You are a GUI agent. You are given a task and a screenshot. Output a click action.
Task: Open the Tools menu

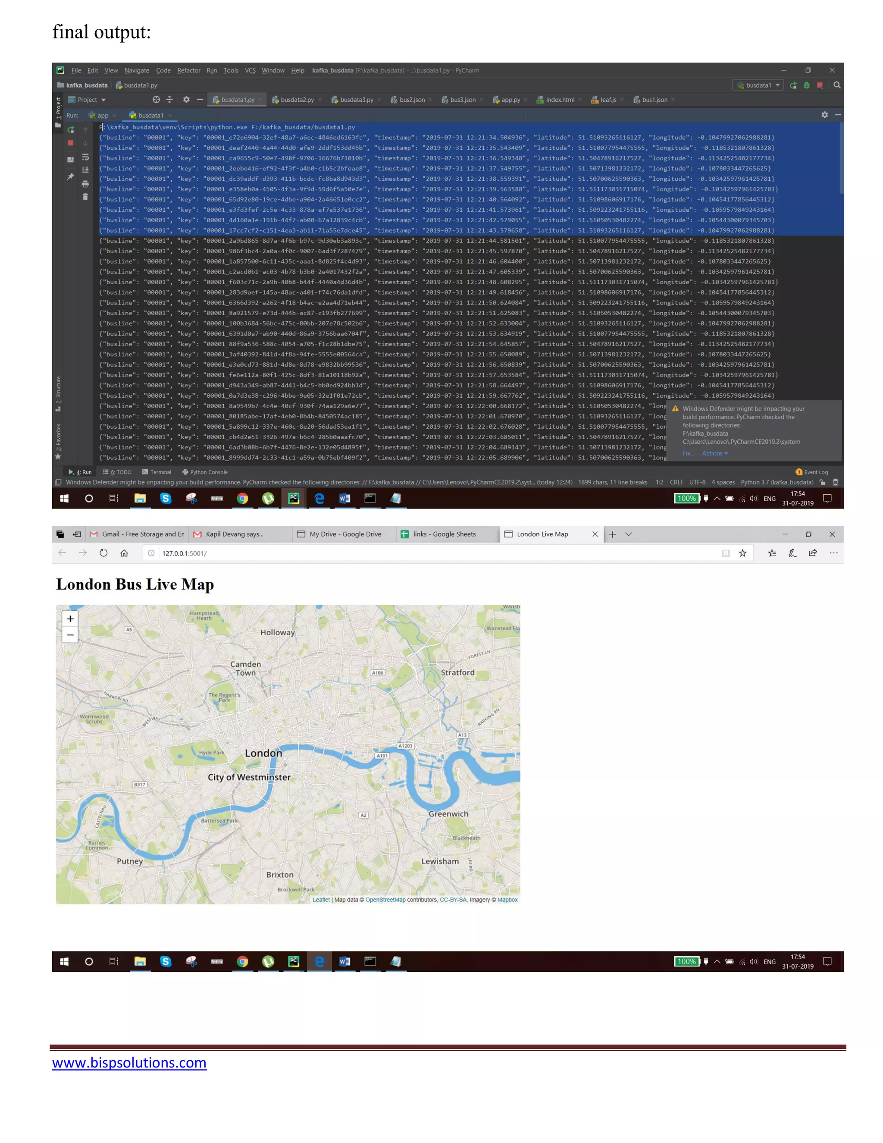(x=231, y=70)
